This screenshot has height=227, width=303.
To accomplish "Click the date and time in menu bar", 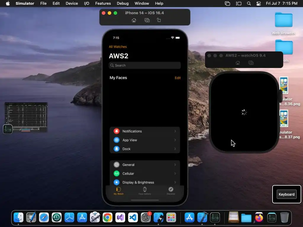I will [282, 4].
